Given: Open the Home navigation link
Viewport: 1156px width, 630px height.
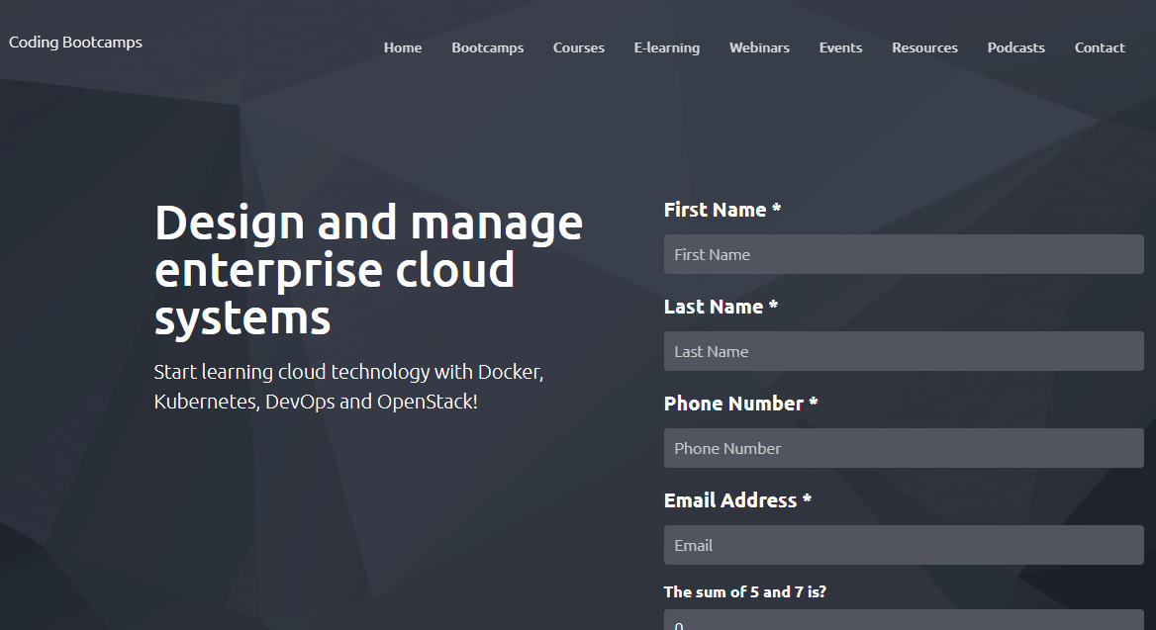Looking at the screenshot, I should 402,46.
